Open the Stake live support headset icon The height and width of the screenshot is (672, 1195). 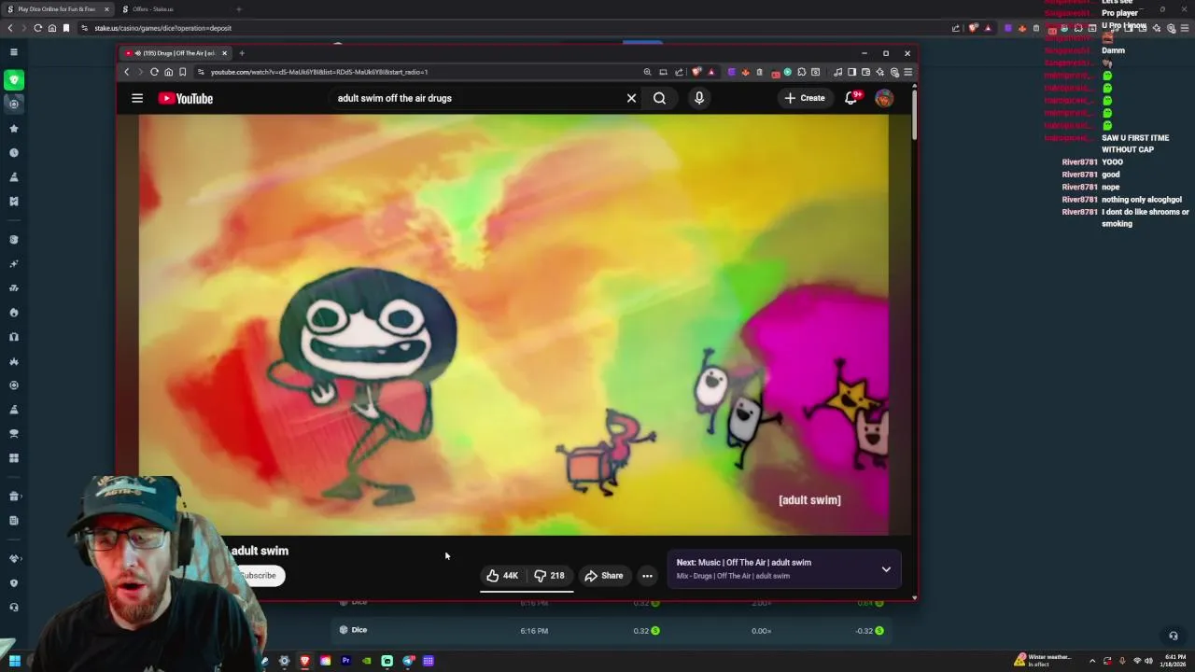tap(1174, 636)
